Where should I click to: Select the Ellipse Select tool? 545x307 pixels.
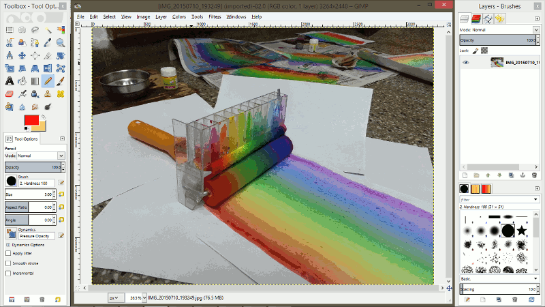click(x=22, y=30)
